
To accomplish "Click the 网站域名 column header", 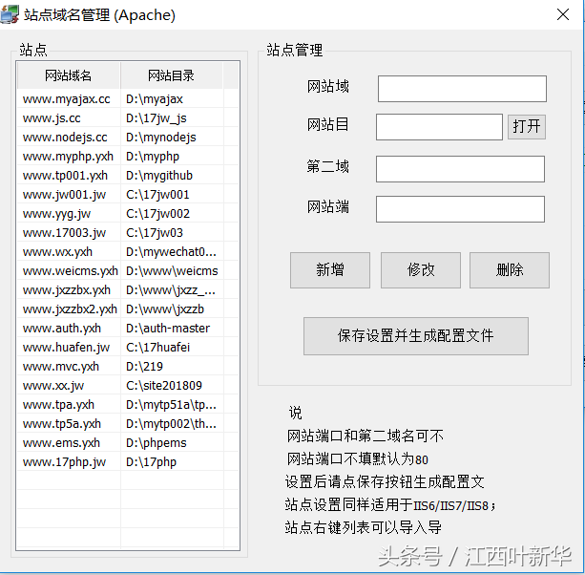I will pos(69,75).
